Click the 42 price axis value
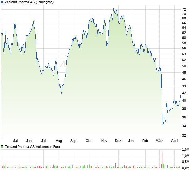Screen dimensions: 194x171 pos(184,93)
